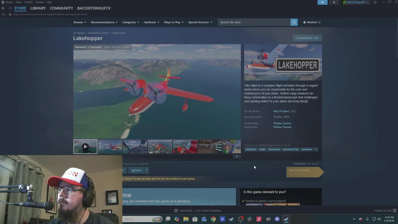Open the Very Positive reviews link
The width and height of the screenshot is (398, 224).
pos(281,111)
